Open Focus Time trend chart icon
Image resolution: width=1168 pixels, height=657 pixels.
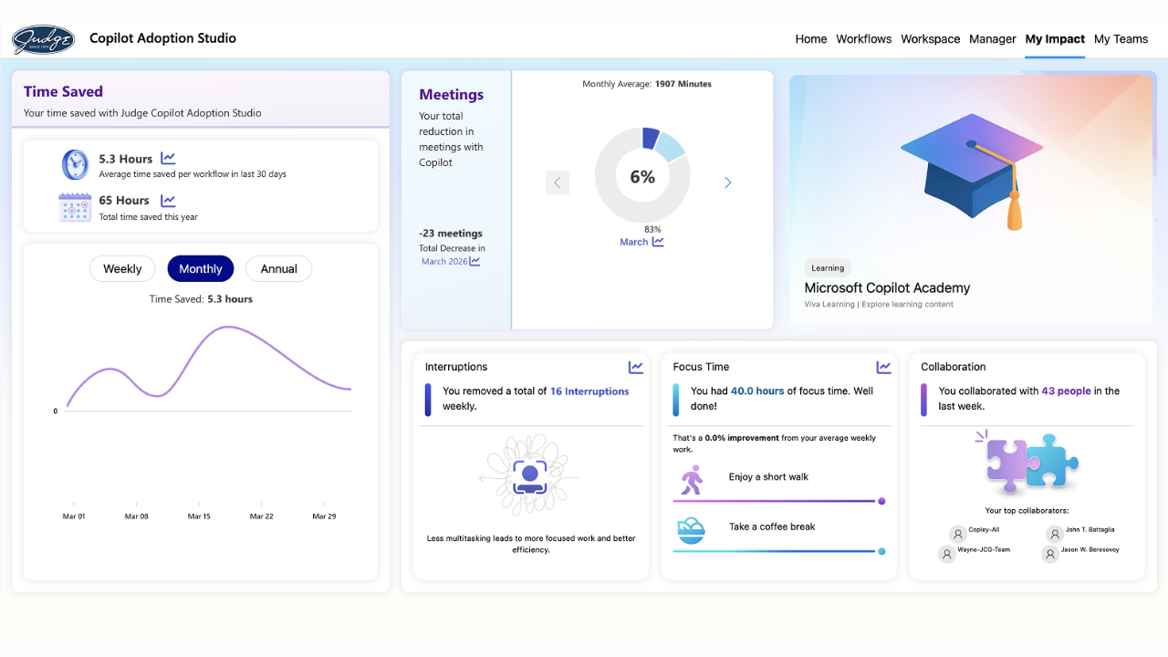click(x=883, y=367)
